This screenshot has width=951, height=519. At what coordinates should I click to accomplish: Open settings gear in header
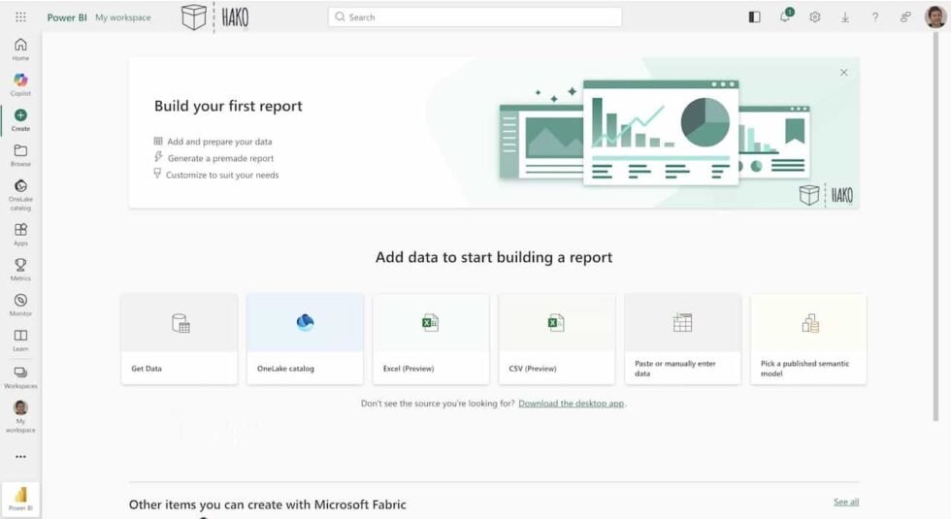[814, 17]
